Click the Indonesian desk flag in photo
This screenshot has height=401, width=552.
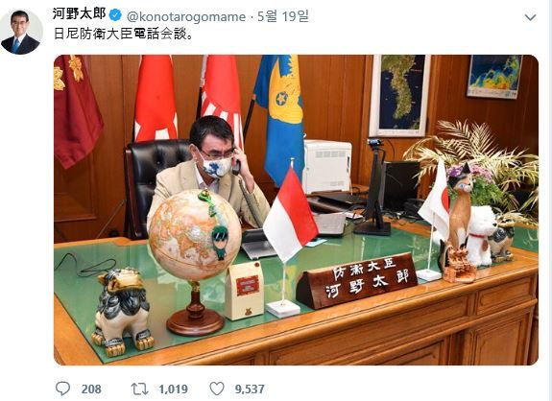(x=290, y=215)
